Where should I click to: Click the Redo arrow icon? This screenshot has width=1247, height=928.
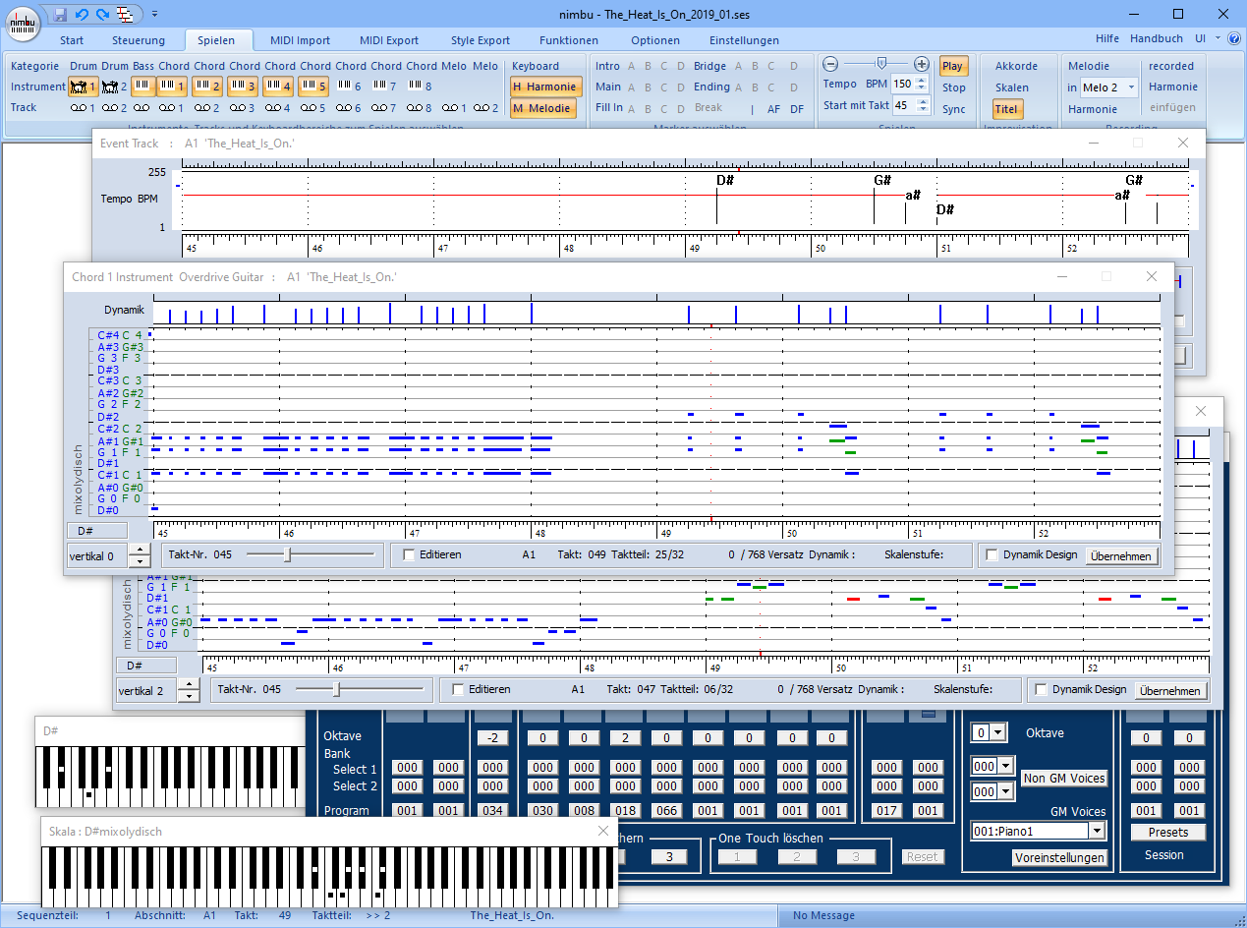(101, 14)
